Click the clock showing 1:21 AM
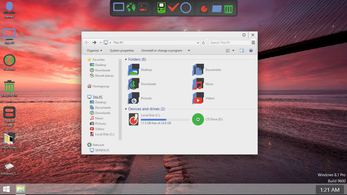 pos(330,190)
